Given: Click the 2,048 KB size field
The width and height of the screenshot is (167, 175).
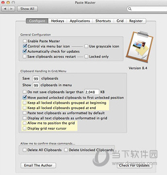Looking at the screenshot, I should [x=92, y=92].
